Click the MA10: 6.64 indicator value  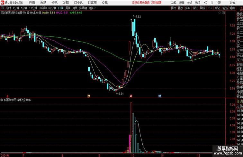49,13
